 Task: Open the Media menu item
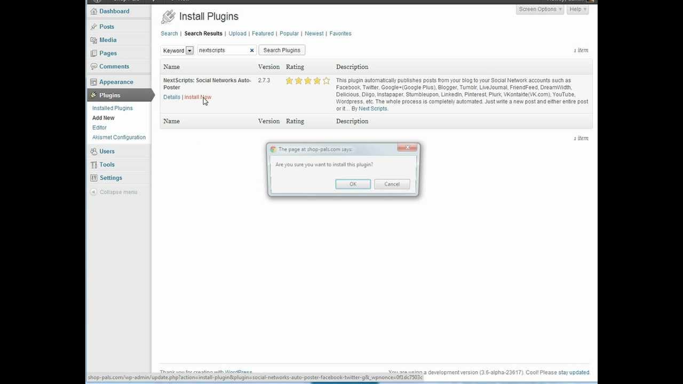(x=108, y=40)
